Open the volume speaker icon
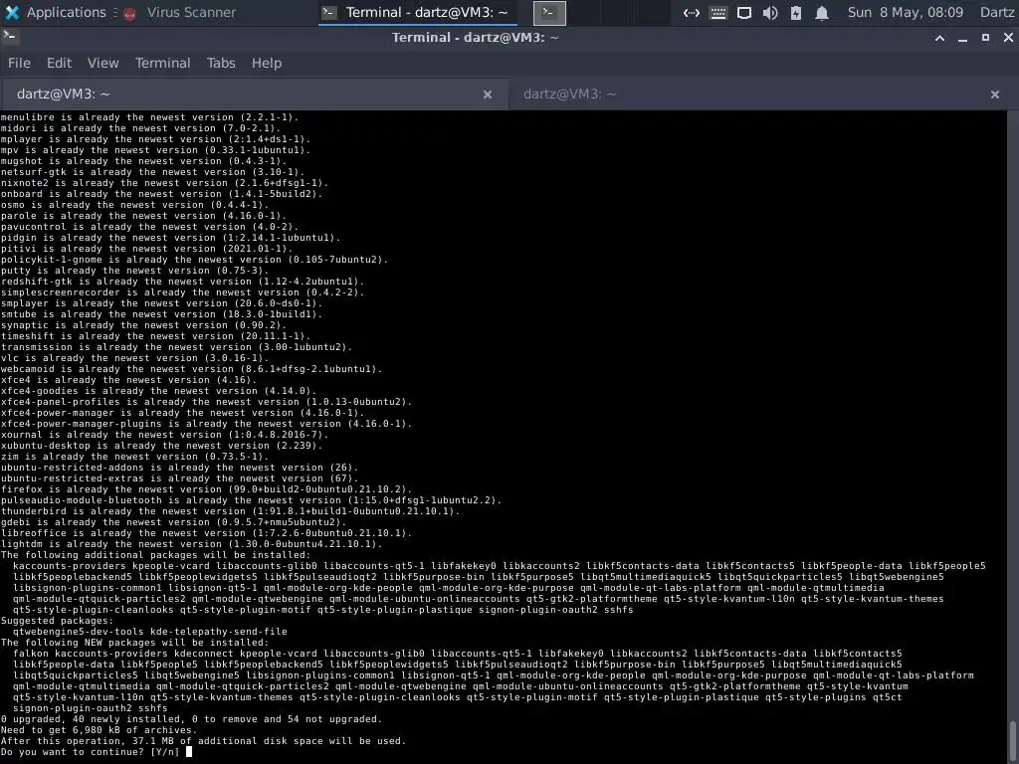Viewport: 1019px width, 764px height. [770, 12]
